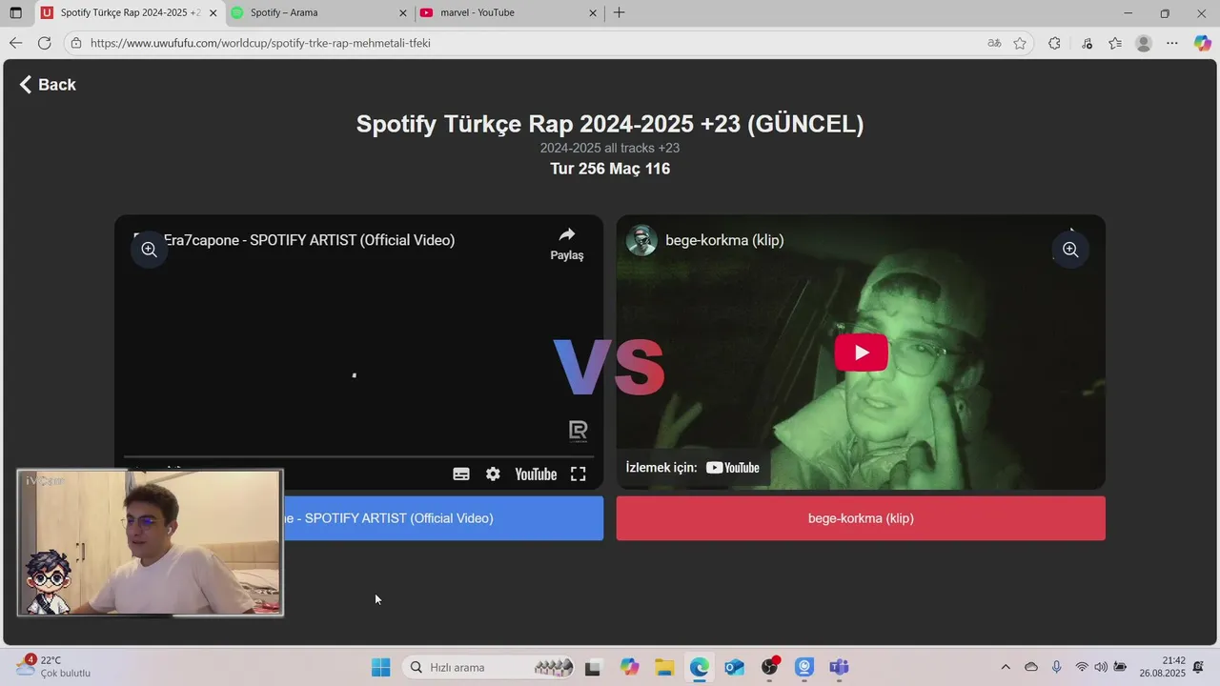Close the Spotify Türkçe Rap tab

pos(213,13)
